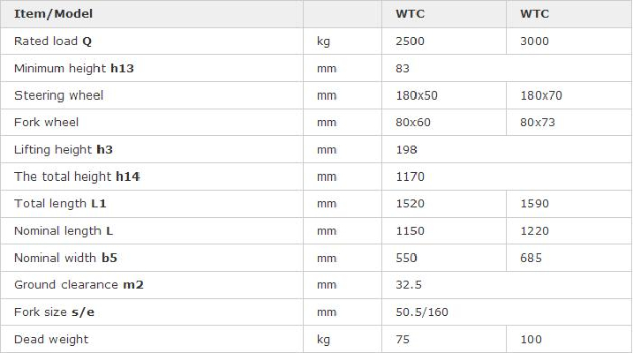The height and width of the screenshot is (353, 633).
Task: Select the 80x73 fork wheel value
Action: (x=538, y=123)
